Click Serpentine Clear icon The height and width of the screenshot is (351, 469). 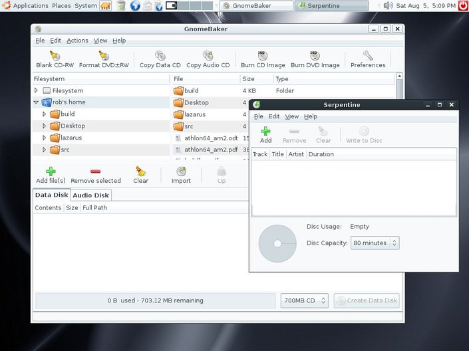pos(323,131)
